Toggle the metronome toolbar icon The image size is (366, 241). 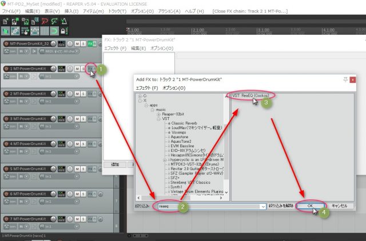point(63,22)
